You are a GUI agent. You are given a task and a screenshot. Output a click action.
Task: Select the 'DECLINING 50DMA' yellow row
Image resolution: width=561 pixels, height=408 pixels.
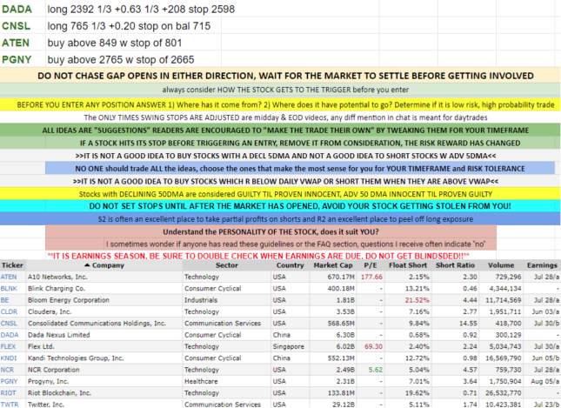pyautogui.click(x=280, y=194)
